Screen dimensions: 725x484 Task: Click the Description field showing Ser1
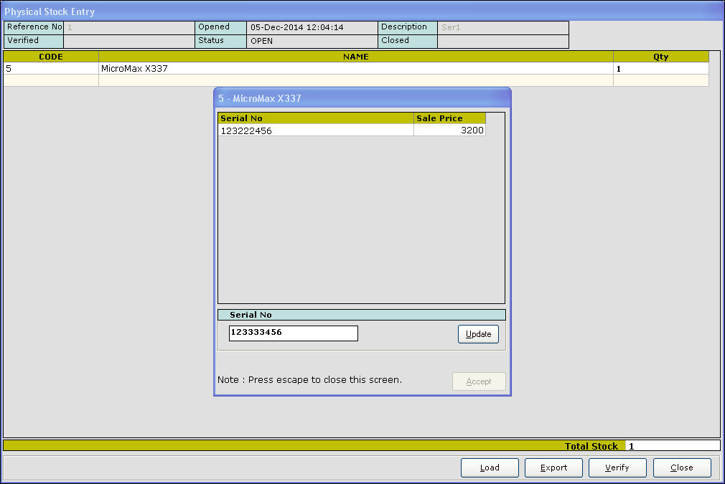pyautogui.click(x=503, y=27)
